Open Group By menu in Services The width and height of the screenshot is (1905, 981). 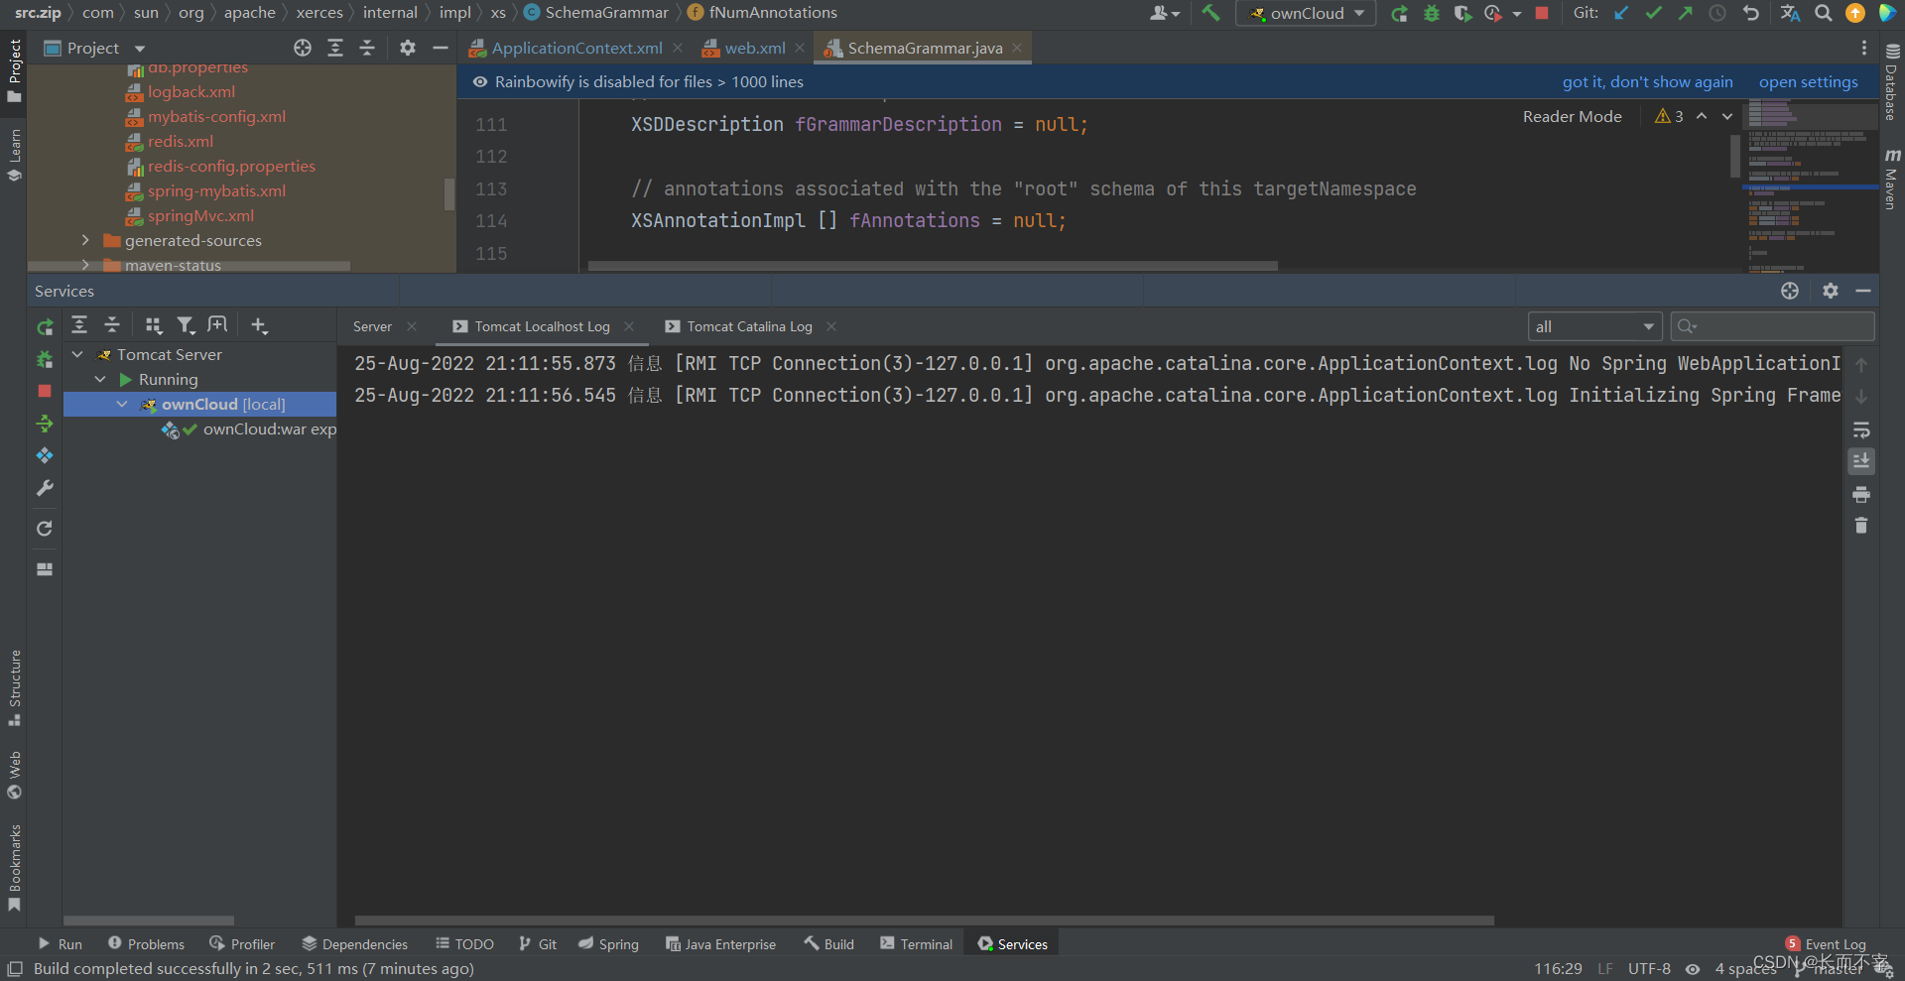(153, 324)
